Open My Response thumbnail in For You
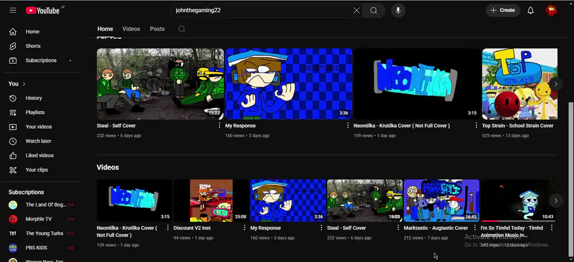 (288, 84)
